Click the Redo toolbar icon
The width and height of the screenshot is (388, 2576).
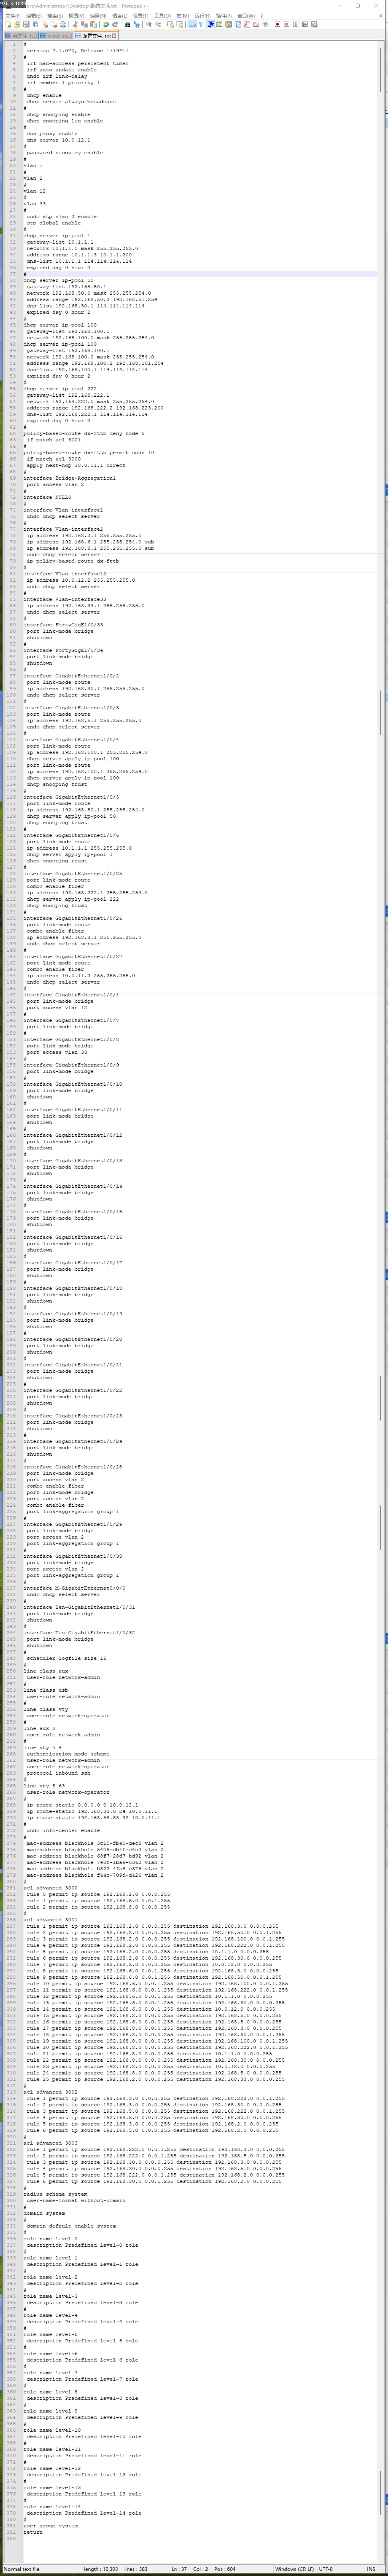[115, 24]
